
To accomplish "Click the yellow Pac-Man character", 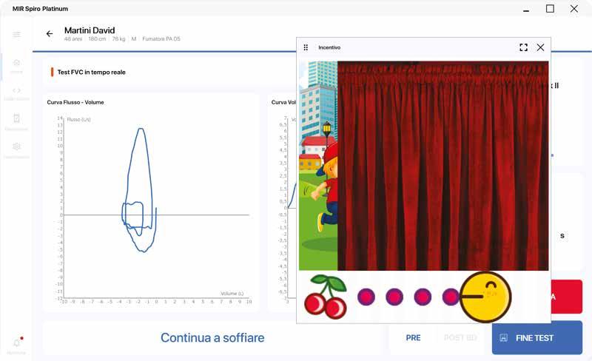I will 485,297.
